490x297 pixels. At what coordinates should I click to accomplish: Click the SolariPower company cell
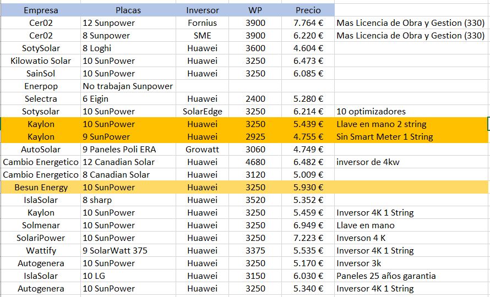41,238
